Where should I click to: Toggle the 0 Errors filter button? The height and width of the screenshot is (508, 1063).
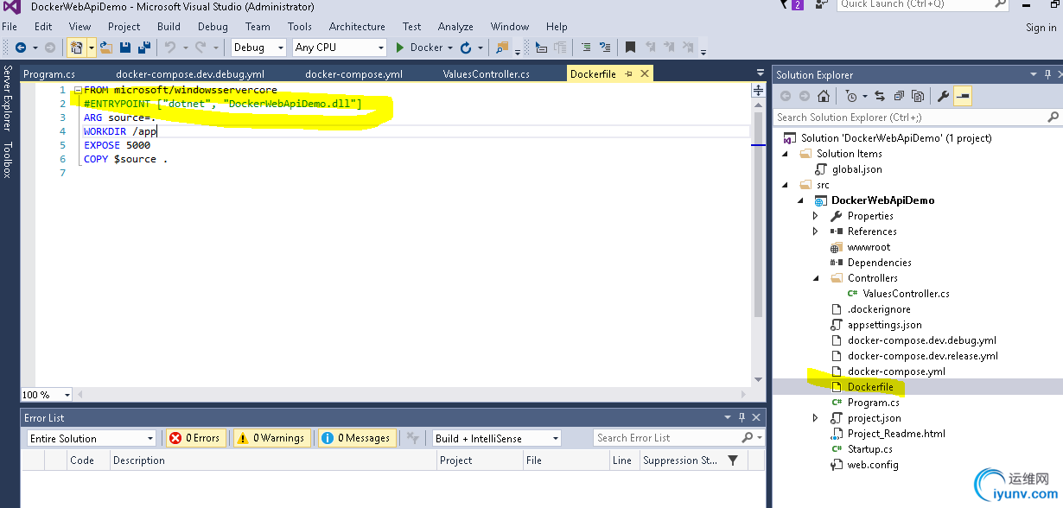(x=196, y=438)
